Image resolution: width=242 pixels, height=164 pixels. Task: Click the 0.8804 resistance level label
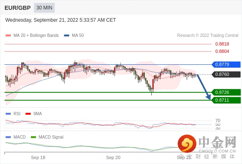[222, 51]
